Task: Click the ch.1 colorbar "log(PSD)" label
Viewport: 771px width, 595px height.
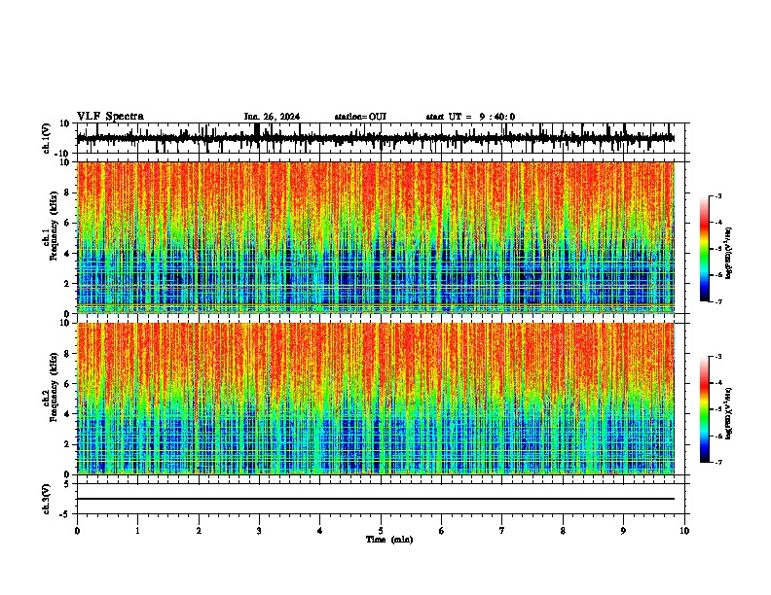Action: pos(729,254)
